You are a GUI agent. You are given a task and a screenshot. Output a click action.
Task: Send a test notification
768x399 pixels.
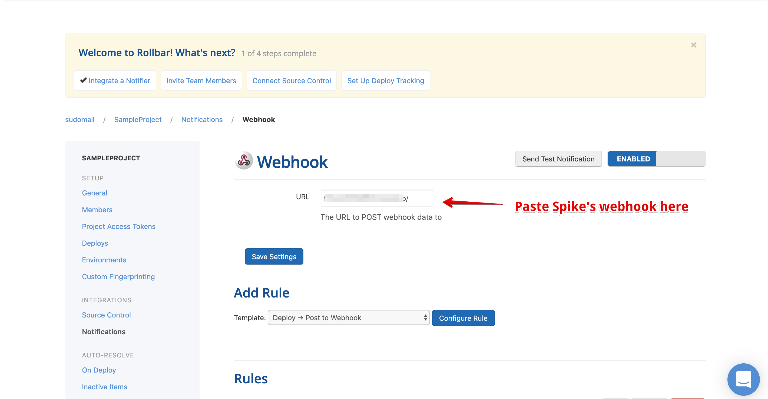[558, 159]
